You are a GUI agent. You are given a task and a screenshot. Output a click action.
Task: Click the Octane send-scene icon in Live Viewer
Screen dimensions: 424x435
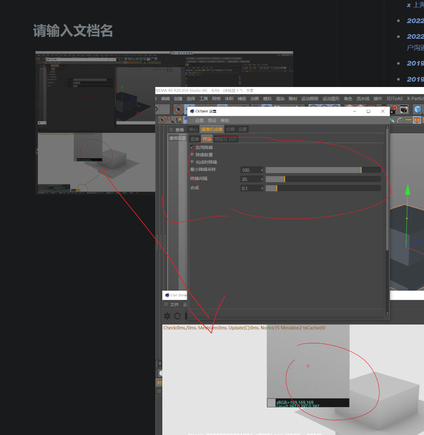(167, 316)
